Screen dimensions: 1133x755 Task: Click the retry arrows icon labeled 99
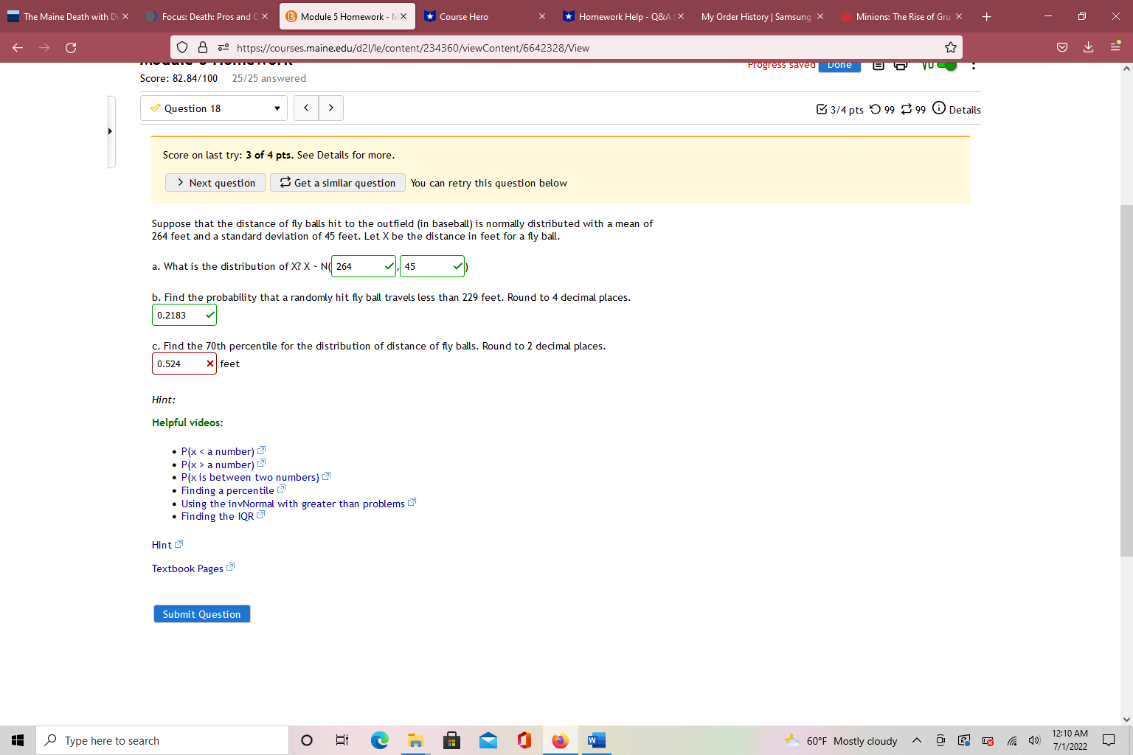pos(907,108)
